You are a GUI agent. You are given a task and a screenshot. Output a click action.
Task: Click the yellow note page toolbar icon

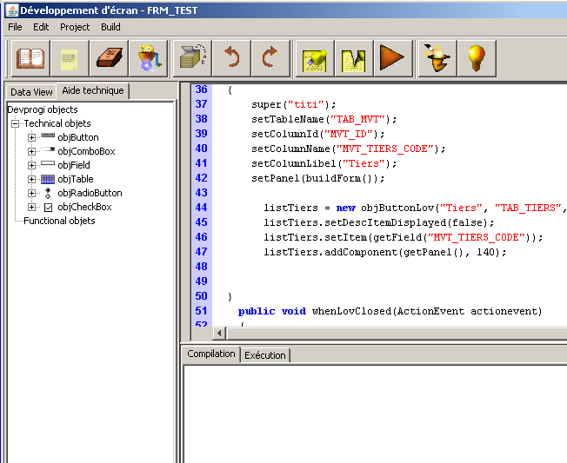pyautogui.click(x=70, y=58)
